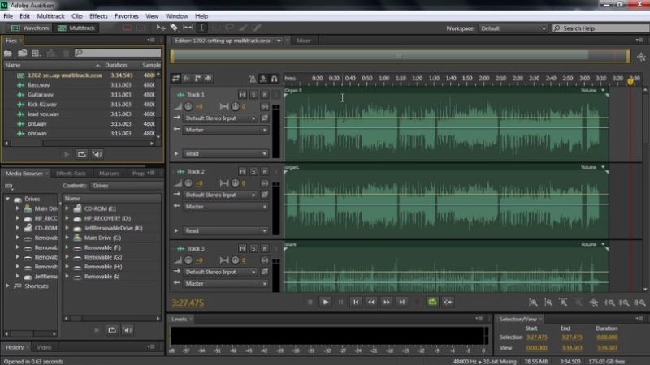This screenshot has height=365, width=650.
Task: Solo Track 2 with S button
Action: [253, 171]
